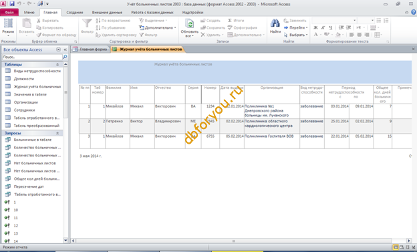Screen dimensions: 417x252
Task: Switch to Внешние данные ribbon tab
Action: point(107,12)
